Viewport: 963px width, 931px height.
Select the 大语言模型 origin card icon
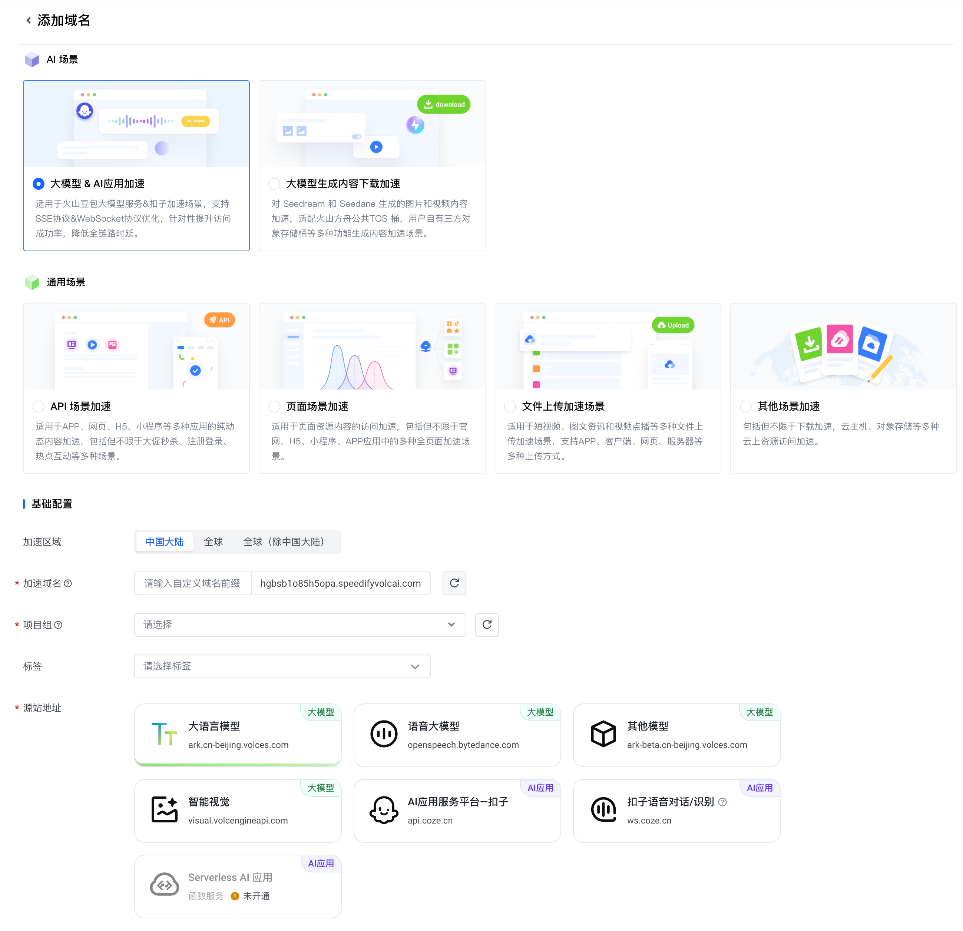pos(164,735)
